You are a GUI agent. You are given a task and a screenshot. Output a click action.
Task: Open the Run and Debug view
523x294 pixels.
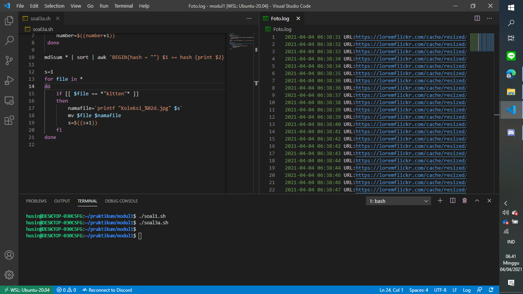(9, 80)
